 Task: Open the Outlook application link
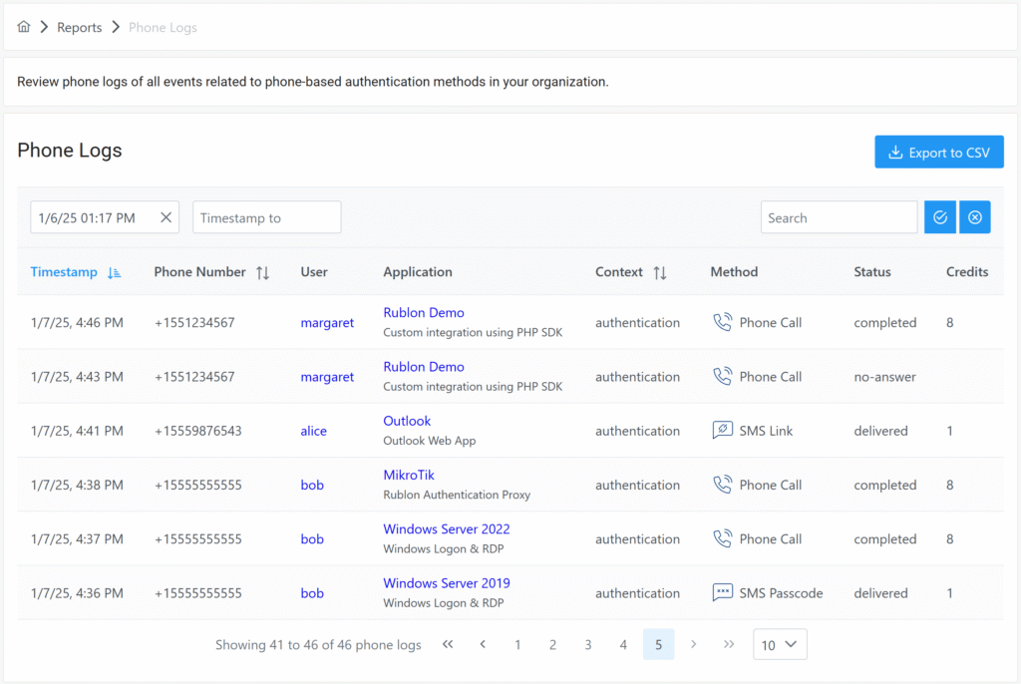(407, 421)
